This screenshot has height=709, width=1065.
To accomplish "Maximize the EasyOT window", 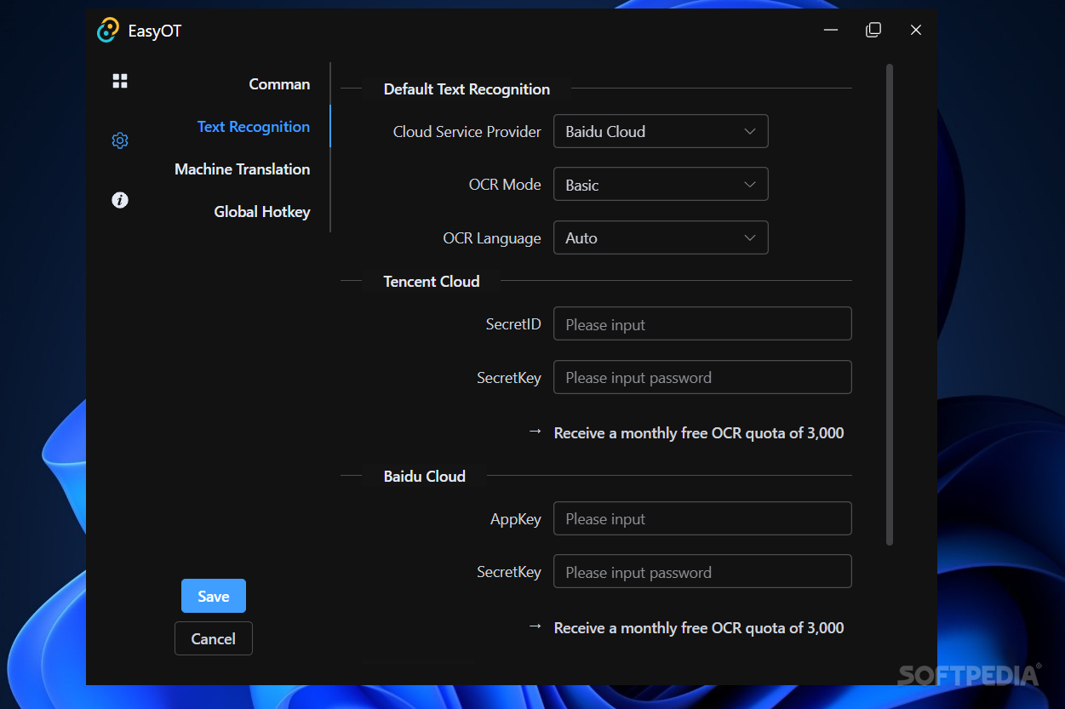I will 873,30.
